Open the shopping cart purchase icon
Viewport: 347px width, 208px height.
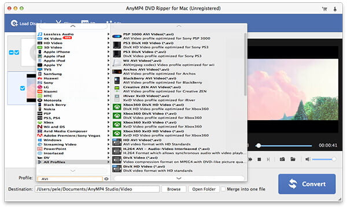[x=324, y=9]
